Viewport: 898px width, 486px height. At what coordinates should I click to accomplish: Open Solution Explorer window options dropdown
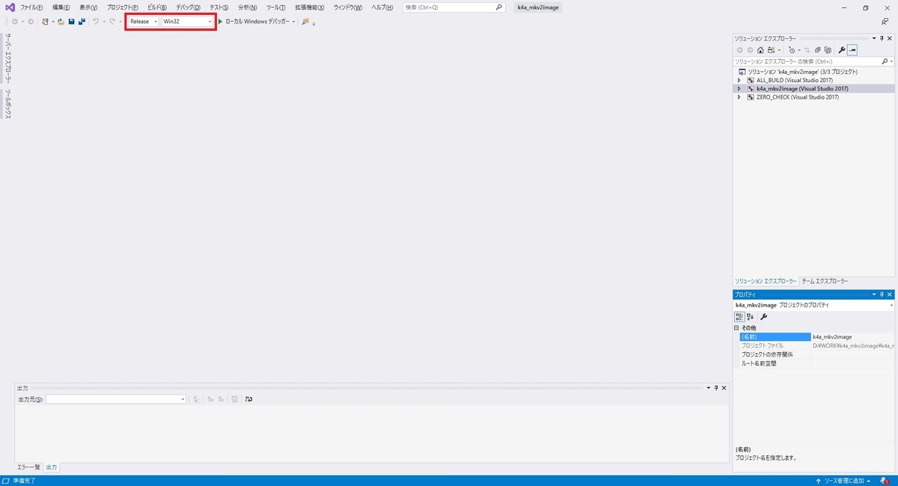coord(873,38)
